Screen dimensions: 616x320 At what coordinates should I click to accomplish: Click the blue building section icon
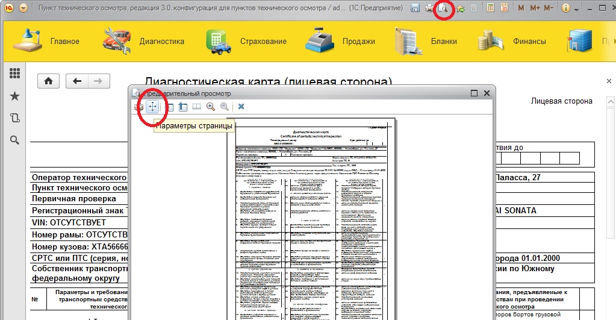click(579, 41)
